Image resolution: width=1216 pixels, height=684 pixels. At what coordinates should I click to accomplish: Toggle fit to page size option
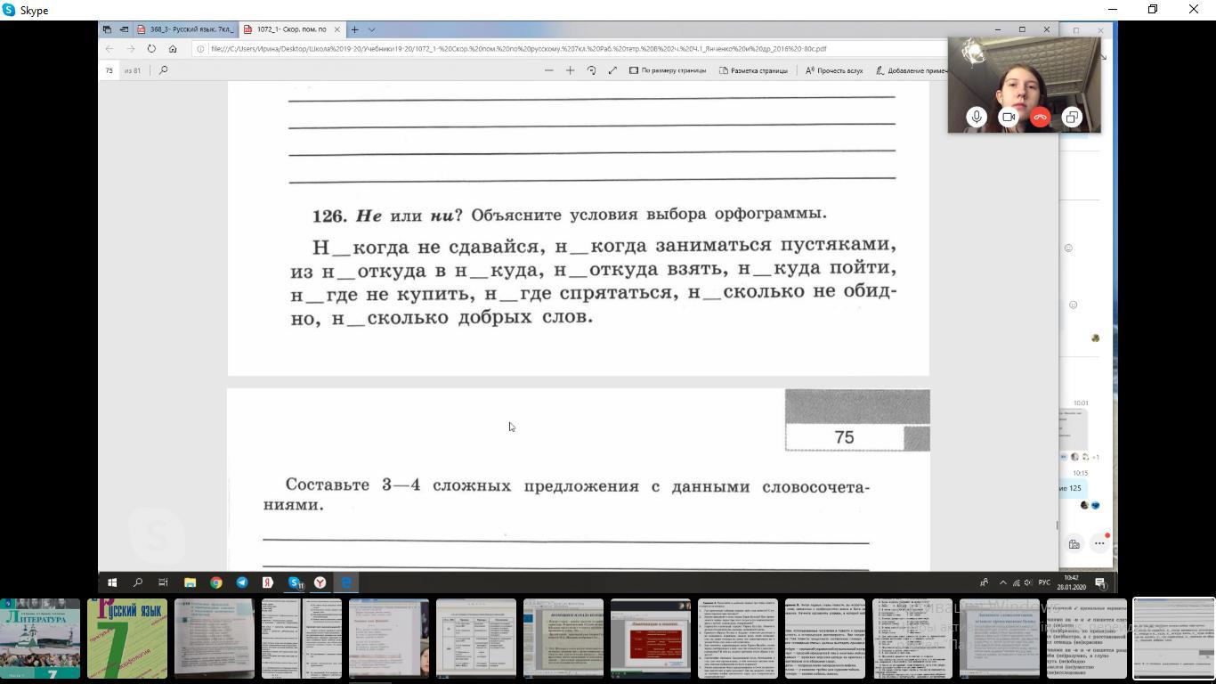(x=668, y=70)
